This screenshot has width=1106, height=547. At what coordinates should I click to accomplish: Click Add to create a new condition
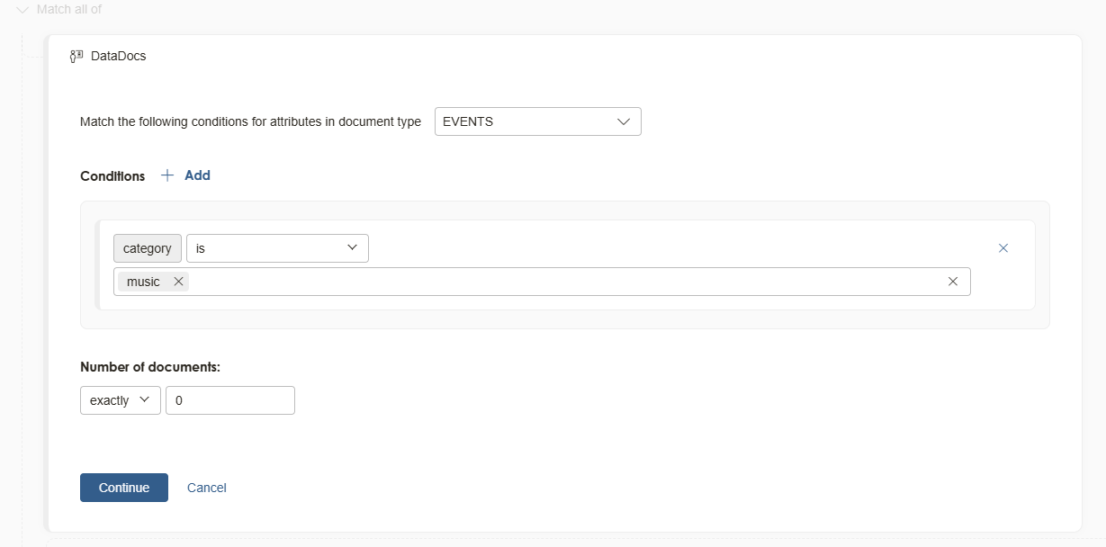196,175
